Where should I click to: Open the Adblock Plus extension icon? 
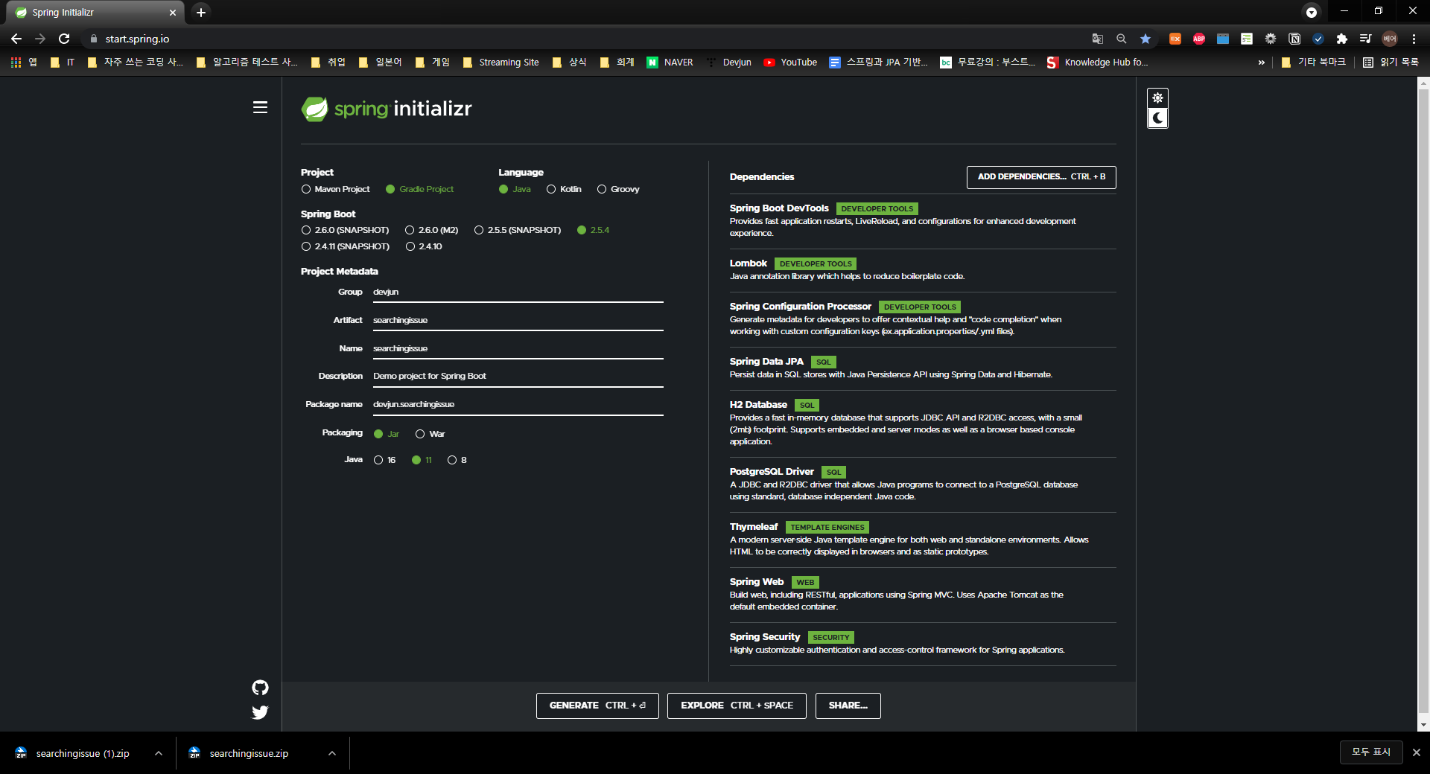point(1198,39)
